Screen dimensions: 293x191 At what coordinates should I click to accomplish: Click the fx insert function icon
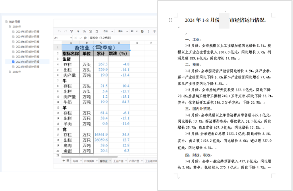click(85, 38)
